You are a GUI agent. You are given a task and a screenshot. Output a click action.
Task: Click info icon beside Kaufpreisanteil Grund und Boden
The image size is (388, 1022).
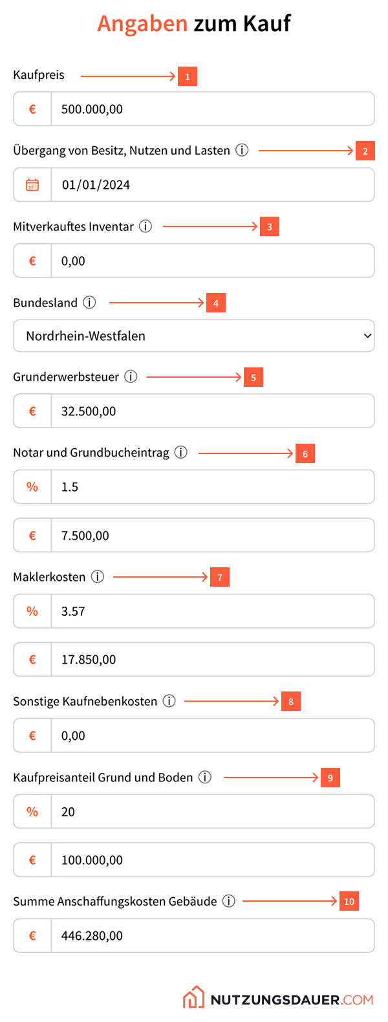(x=205, y=777)
